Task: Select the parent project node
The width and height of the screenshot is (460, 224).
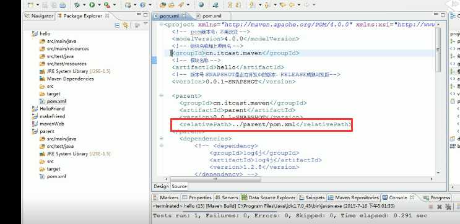Action: click(x=43, y=131)
